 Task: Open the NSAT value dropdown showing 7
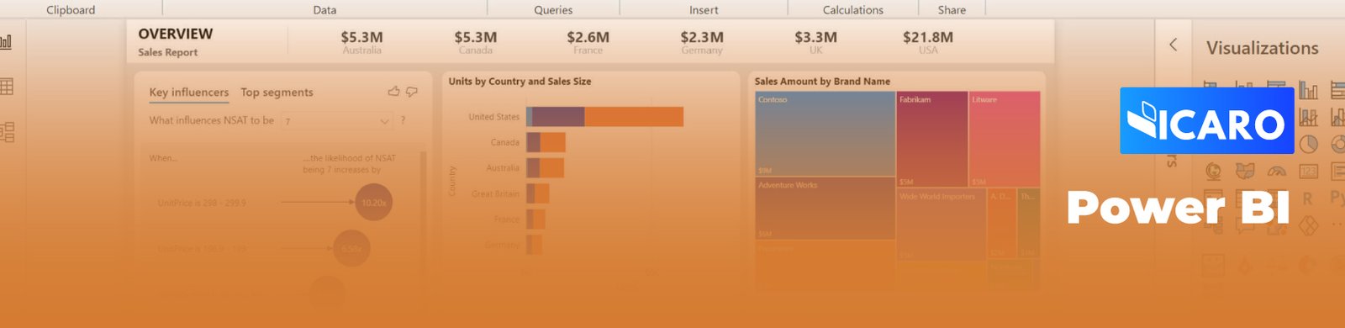point(337,121)
